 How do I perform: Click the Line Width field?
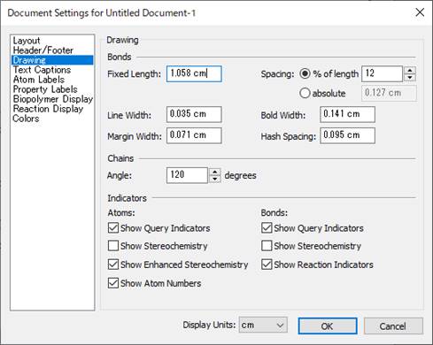click(x=194, y=114)
